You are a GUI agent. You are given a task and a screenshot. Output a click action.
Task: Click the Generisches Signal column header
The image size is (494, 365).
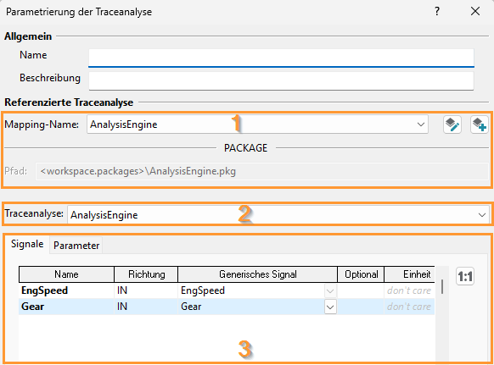(258, 274)
